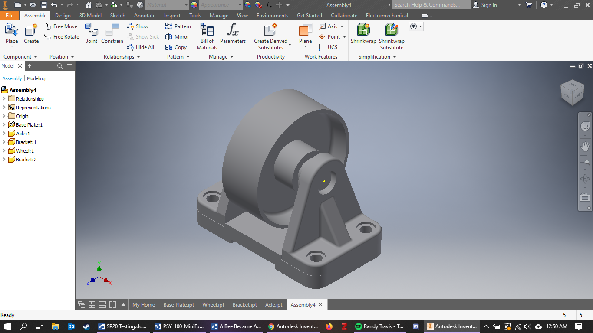Open the appearance color wheel icon

pyautogui.click(x=194, y=5)
